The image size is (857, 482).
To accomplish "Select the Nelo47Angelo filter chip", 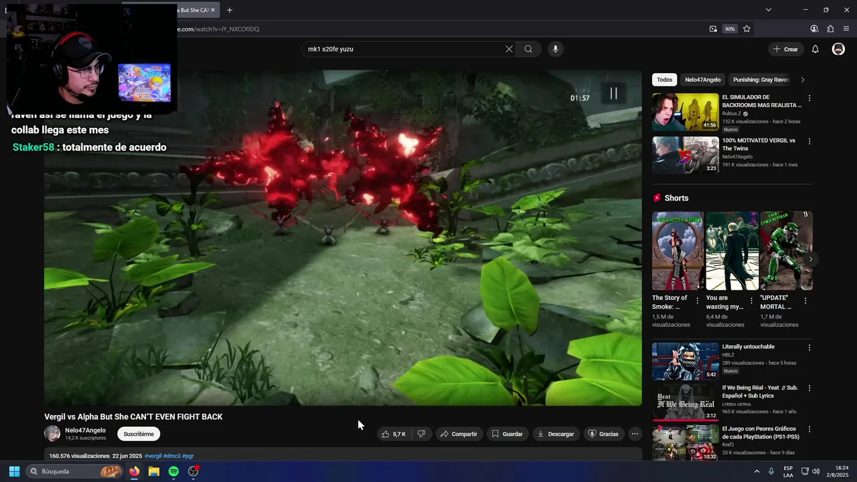I will tap(702, 80).
